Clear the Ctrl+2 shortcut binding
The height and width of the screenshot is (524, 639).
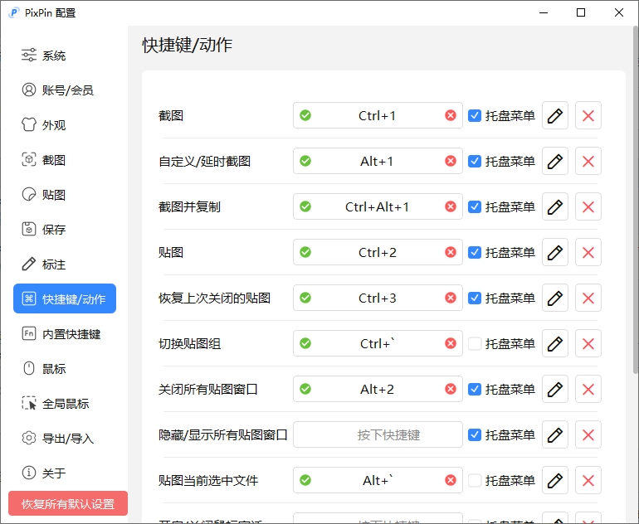pos(451,252)
